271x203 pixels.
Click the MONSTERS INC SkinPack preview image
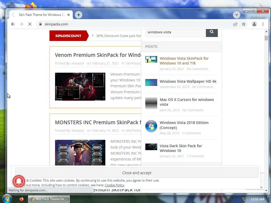(80, 153)
